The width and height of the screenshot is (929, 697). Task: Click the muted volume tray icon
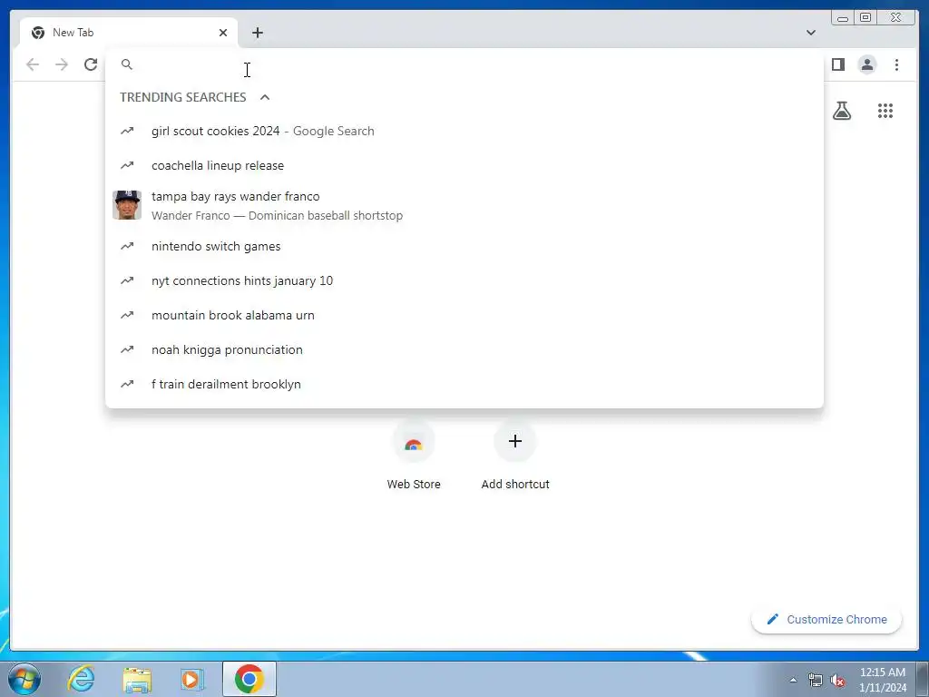pyautogui.click(x=837, y=680)
